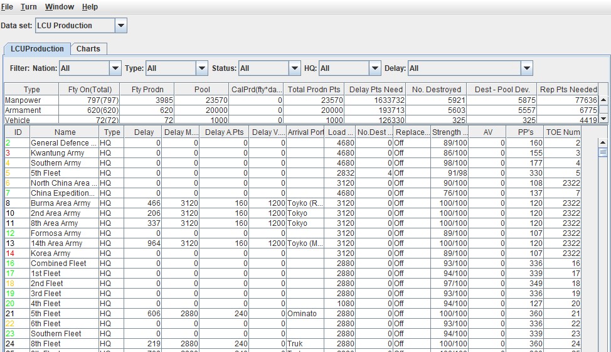Image resolution: width=611 pixels, height=352 pixels.
Task: Select the Korea Army row
Action: pyautogui.click(x=293, y=253)
